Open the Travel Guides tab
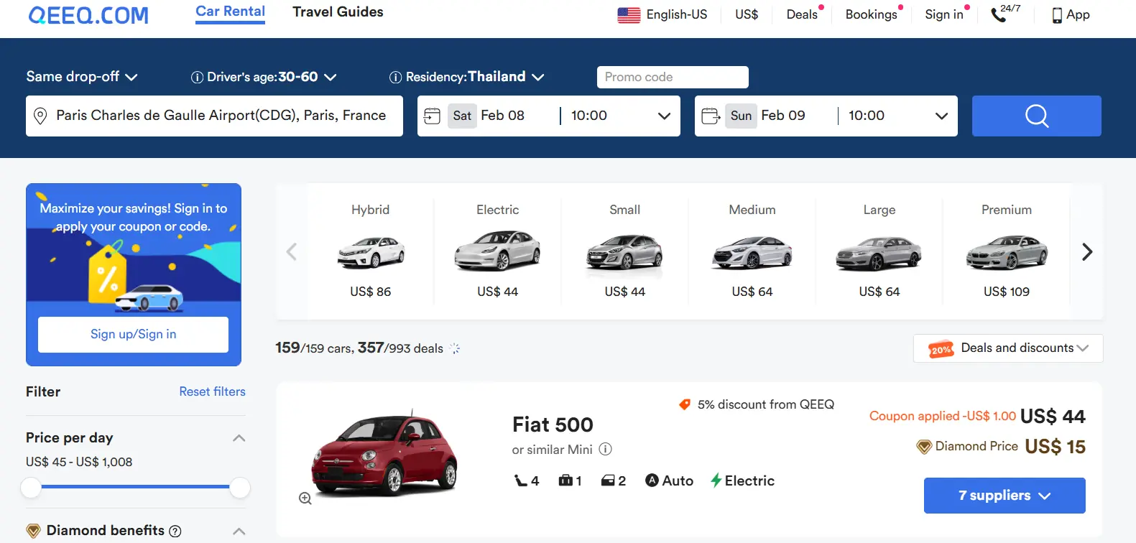The image size is (1136, 543). (338, 12)
